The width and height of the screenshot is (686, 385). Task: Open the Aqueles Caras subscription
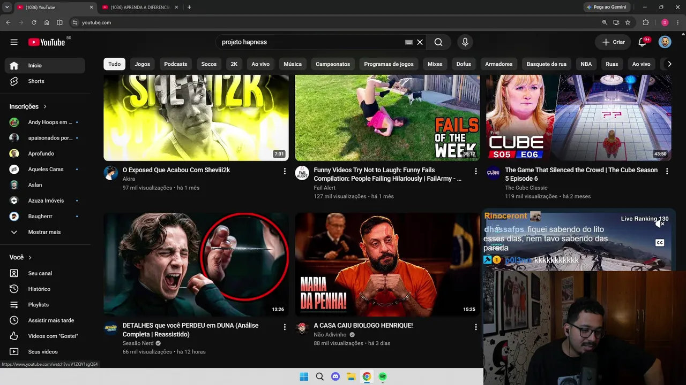(44, 170)
